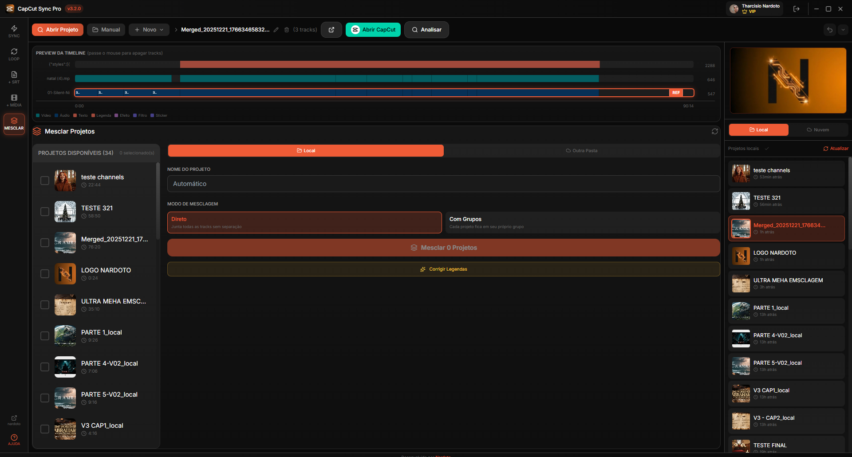Select the Outra Pasta tab
This screenshot has width=852, height=457.
click(582, 150)
